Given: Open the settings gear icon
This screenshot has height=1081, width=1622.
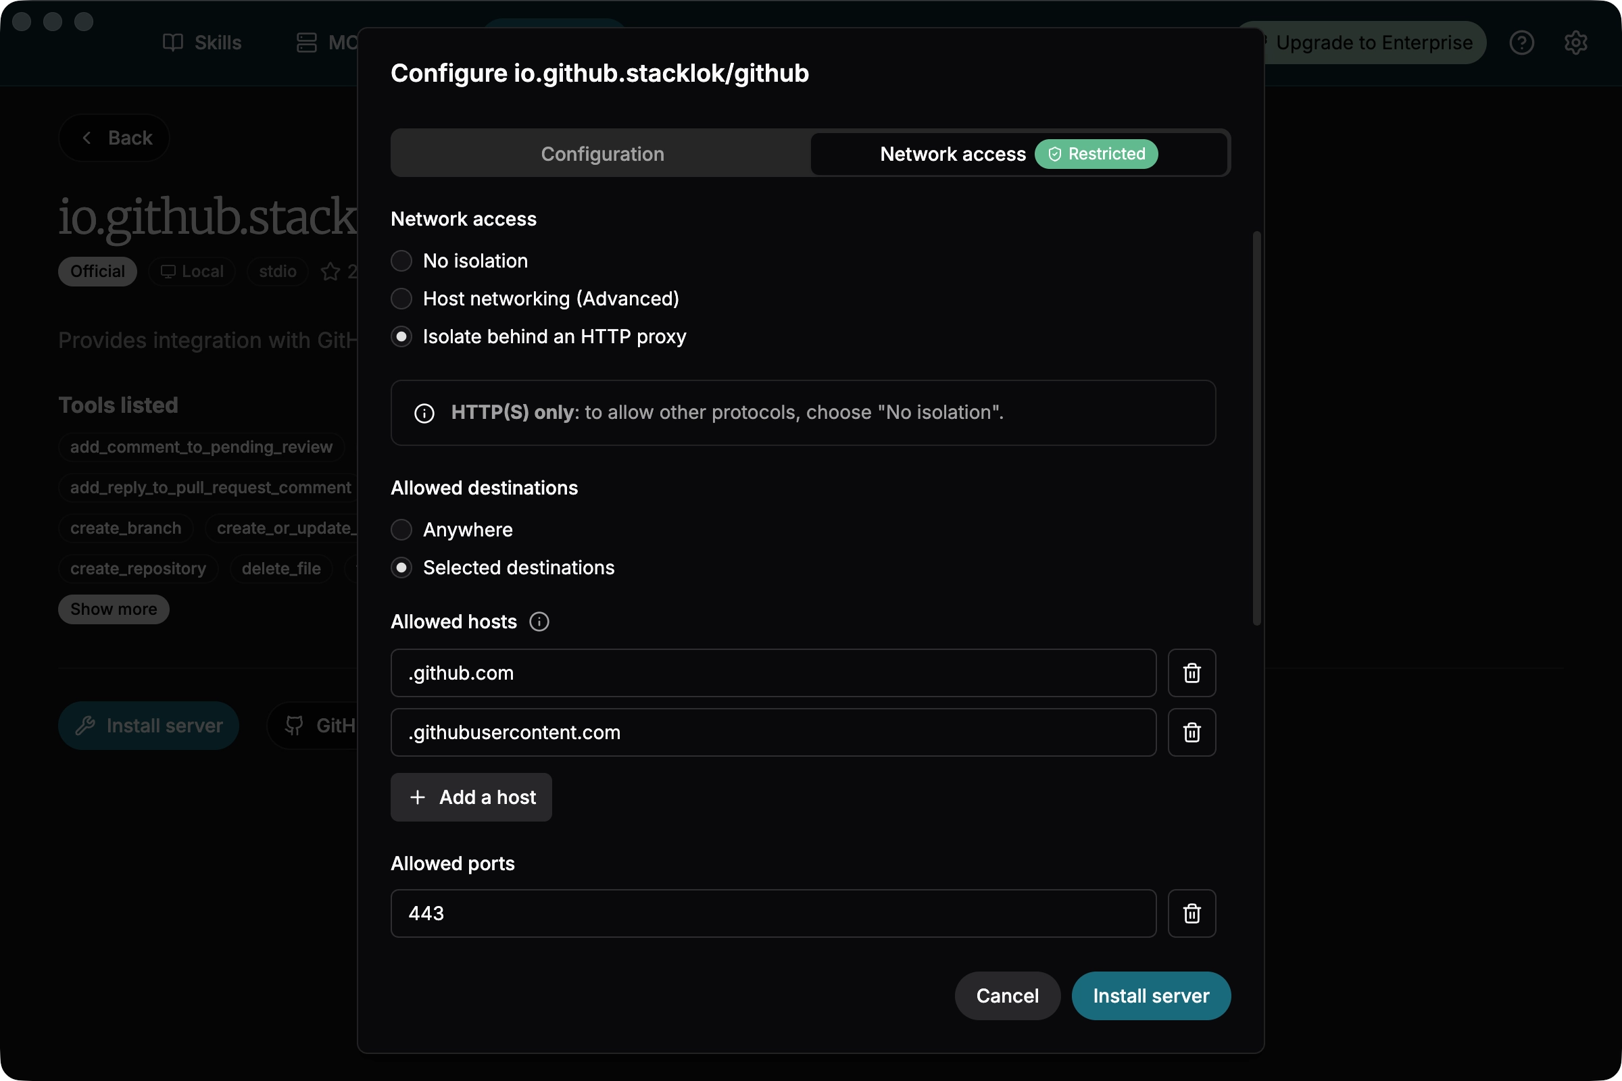Looking at the screenshot, I should [x=1576, y=43].
